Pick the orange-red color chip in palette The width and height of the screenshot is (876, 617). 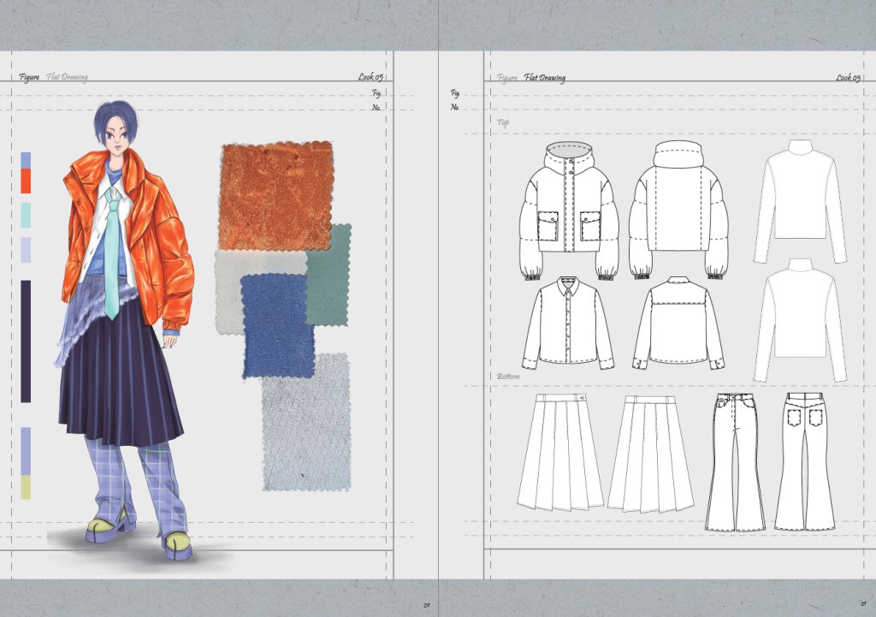coord(26,181)
